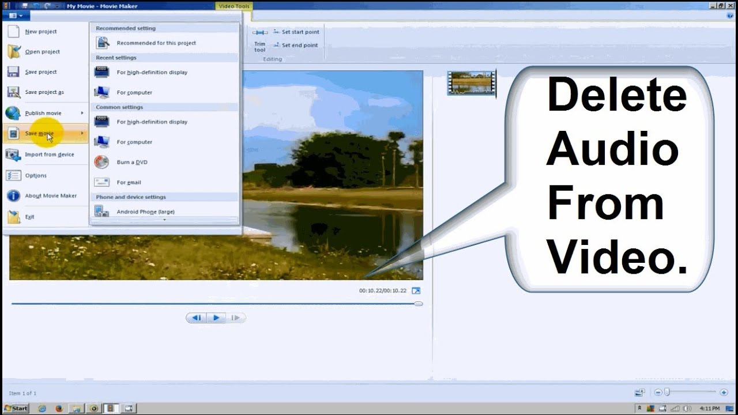Click the Recommended for this project icon
Viewport: 738px width, 415px height.
click(x=102, y=43)
